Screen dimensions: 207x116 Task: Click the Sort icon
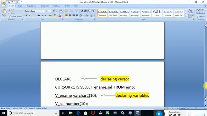tap(89, 11)
